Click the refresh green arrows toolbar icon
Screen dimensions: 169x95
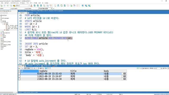click(62, 6)
